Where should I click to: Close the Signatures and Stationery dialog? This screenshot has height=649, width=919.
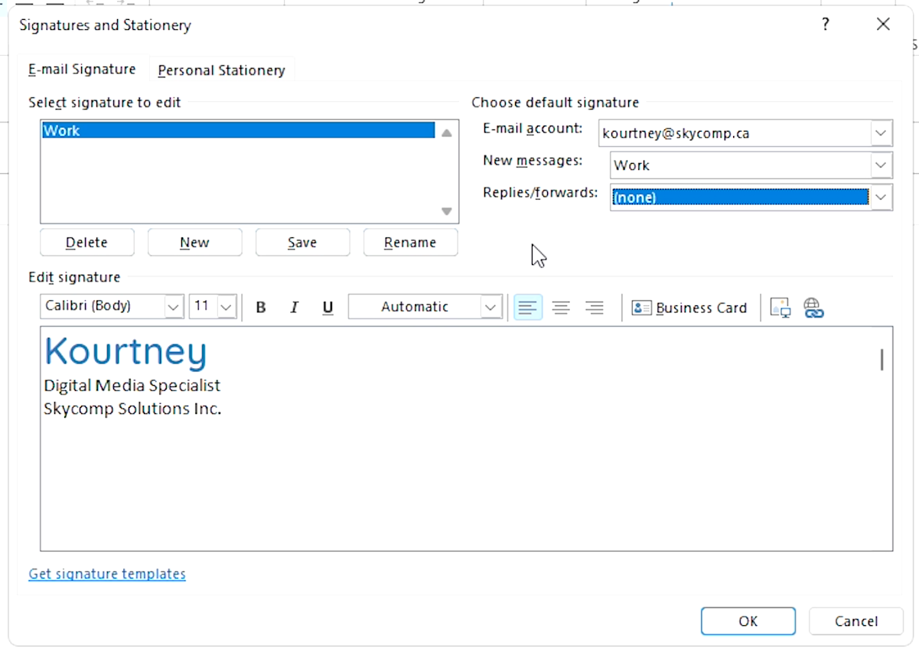883,24
